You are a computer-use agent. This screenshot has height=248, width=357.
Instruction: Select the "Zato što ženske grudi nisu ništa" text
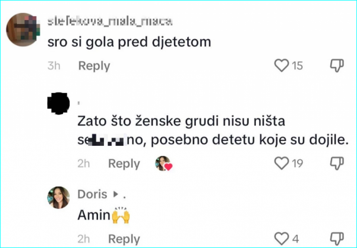[x=181, y=122]
